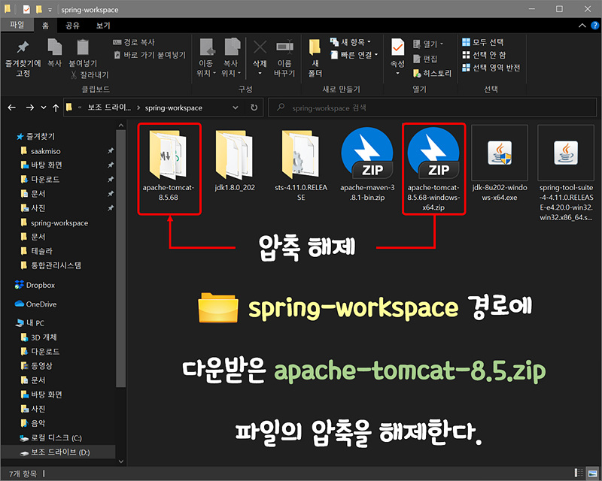Viewport: 602px width, 481px height.
Task: Click Cut (잘라내기) in the clipboard group
Action: coord(90,75)
